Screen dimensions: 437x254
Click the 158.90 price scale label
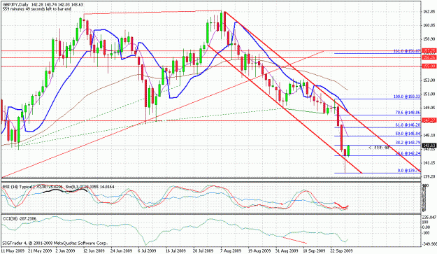coord(429,39)
